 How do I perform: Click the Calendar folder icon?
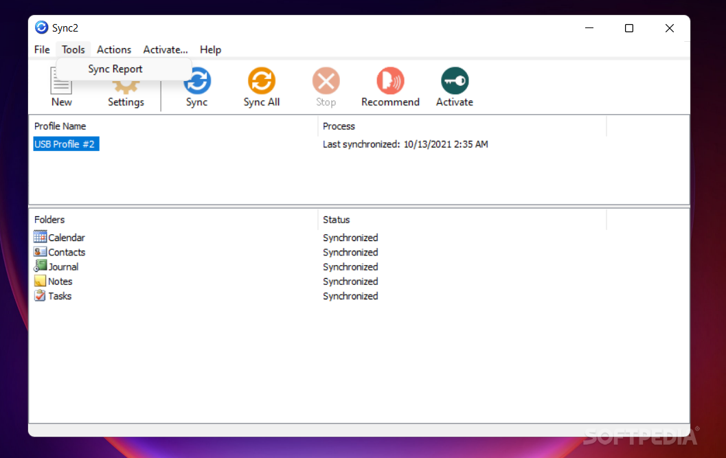pos(41,237)
